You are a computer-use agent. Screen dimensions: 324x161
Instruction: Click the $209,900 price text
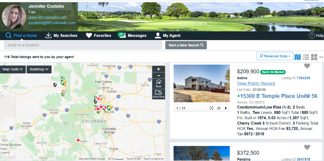[x=248, y=71]
